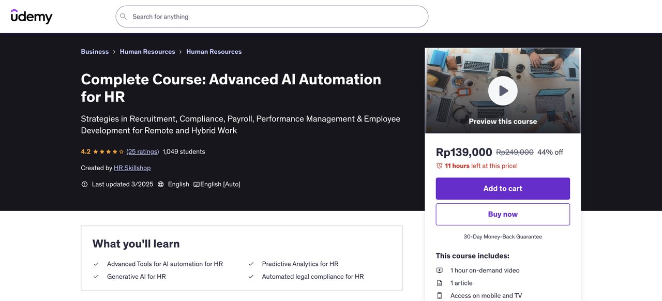Screen dimensions: 662x301
Task: Click the "What you'll learn" heading
Action: pyautogui.click(x=136, y=244)
